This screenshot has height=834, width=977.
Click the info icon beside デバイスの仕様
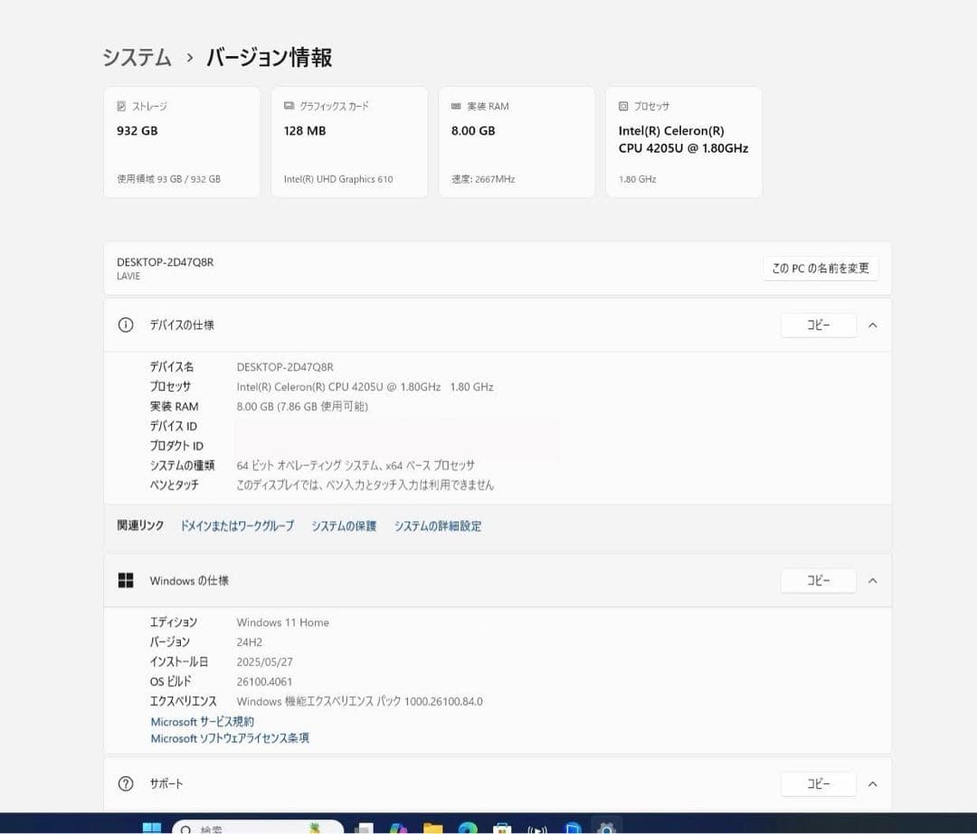(126, 325)
